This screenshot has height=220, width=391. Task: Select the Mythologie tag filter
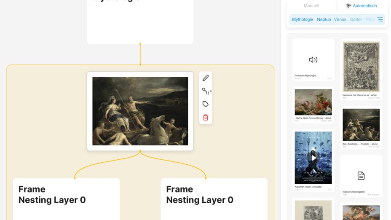pyautogui.click(x=303, y=19)
